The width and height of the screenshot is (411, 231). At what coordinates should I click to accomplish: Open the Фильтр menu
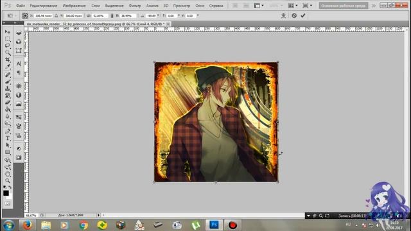pyautogui.click(x=135, y=6)
